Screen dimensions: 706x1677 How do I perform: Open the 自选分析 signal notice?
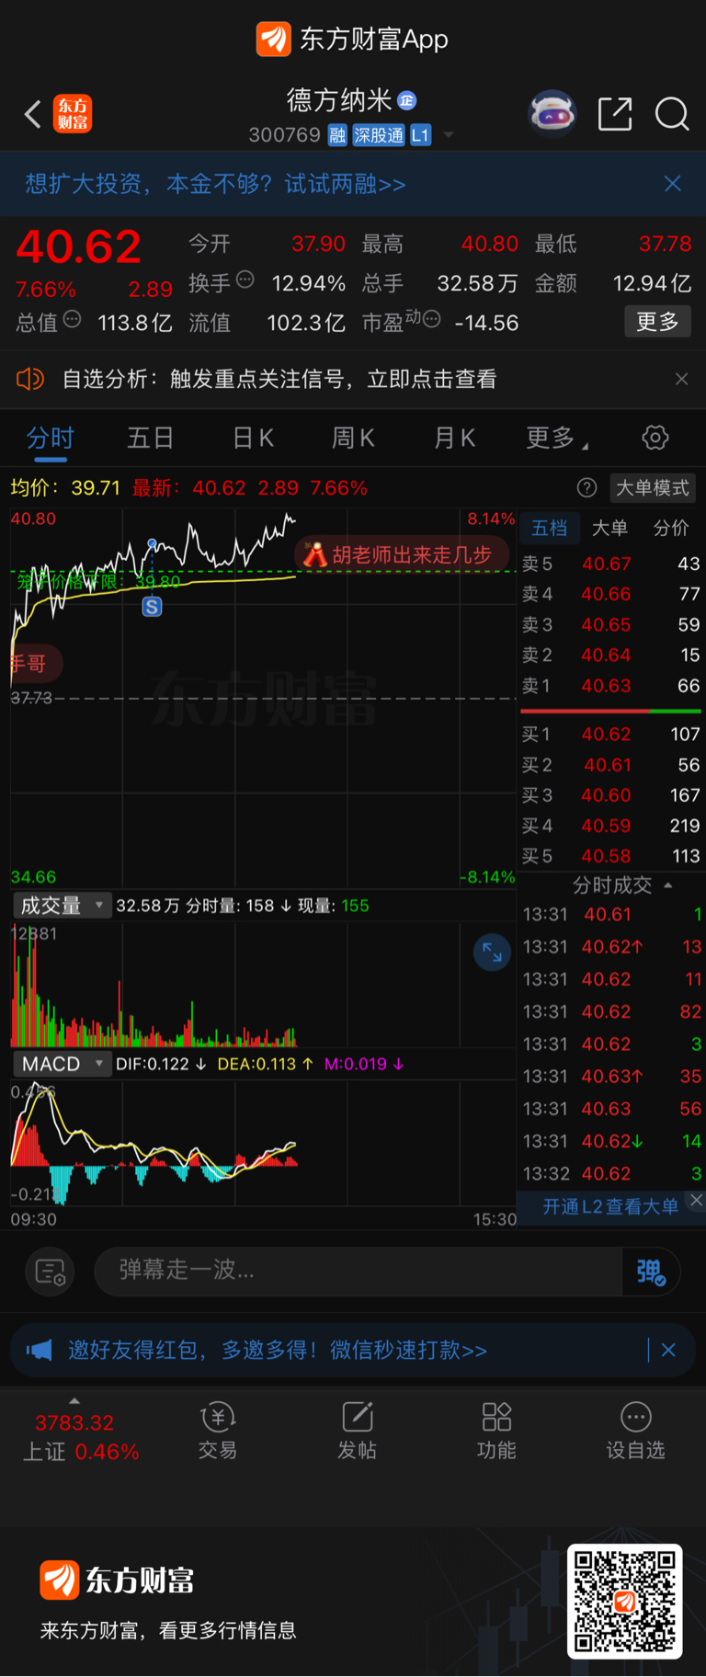(x=279, y=379)
